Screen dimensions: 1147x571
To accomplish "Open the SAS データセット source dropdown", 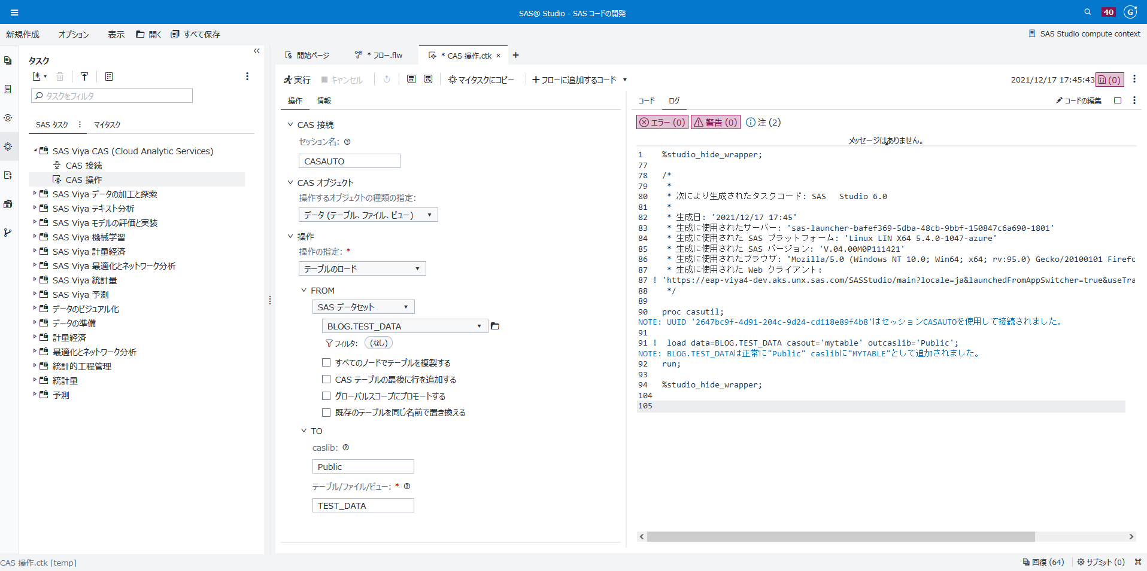I will point(363,307).
